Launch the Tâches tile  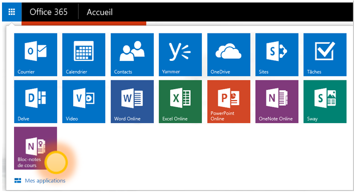(325, 55)
